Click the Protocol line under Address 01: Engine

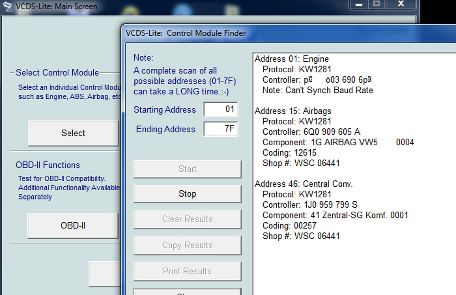(297, 69)
